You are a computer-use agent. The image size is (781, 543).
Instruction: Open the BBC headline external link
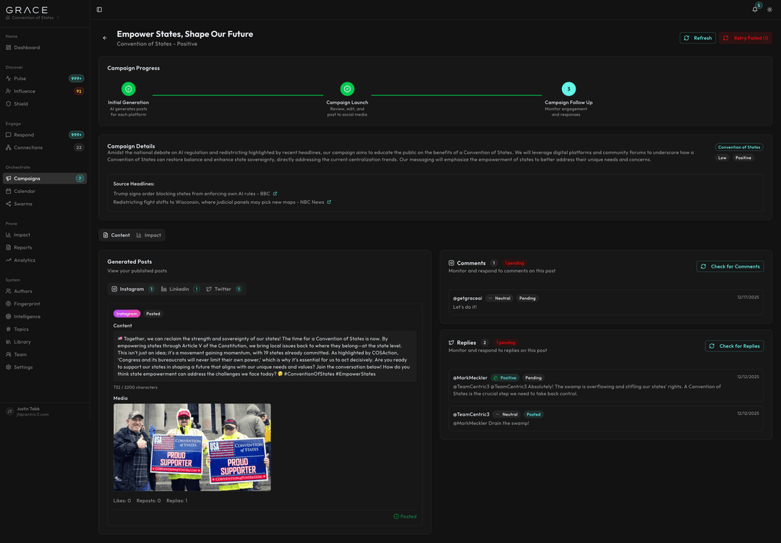pos(275,194)
